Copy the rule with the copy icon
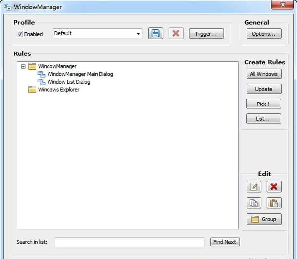Image resolution: width=297 pixels, height=259 pixels. point(254,203)
